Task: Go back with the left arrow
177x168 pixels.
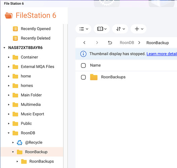Action: (x=84, y=43)
